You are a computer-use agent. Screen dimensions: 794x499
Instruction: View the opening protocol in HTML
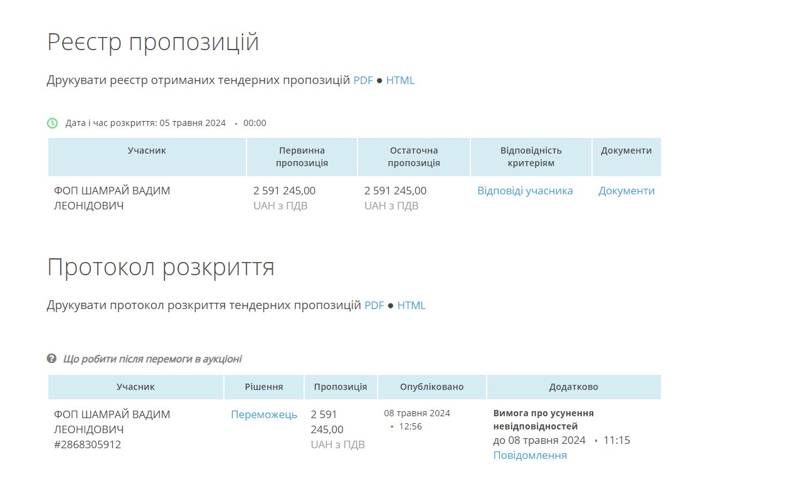tap(411, 305)
